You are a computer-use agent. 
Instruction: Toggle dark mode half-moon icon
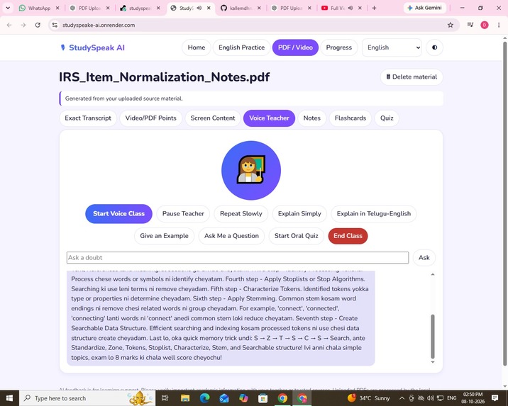[x=434, y=47]
